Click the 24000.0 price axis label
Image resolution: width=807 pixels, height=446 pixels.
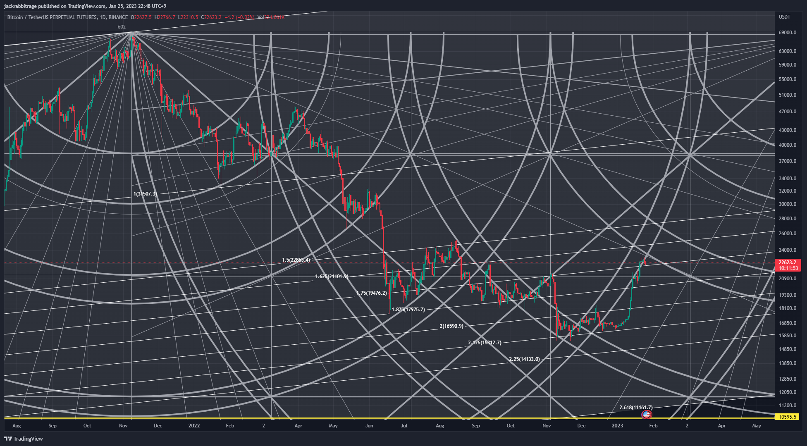[x=788, y=250]
